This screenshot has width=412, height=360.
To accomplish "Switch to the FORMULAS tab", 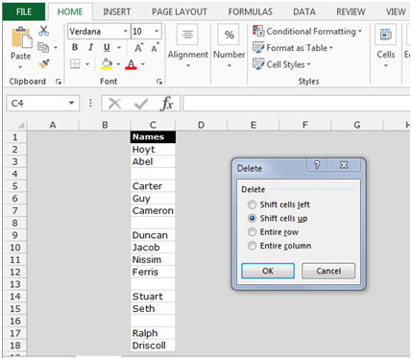I will click(251, 12).
